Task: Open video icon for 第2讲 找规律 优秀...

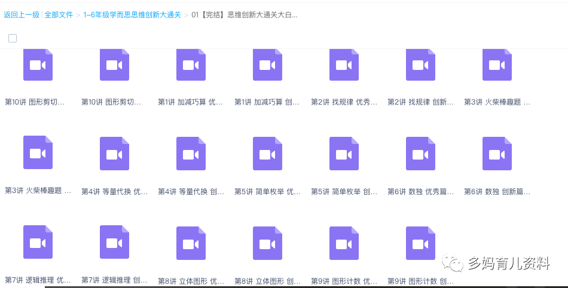Action: (344, 65)
